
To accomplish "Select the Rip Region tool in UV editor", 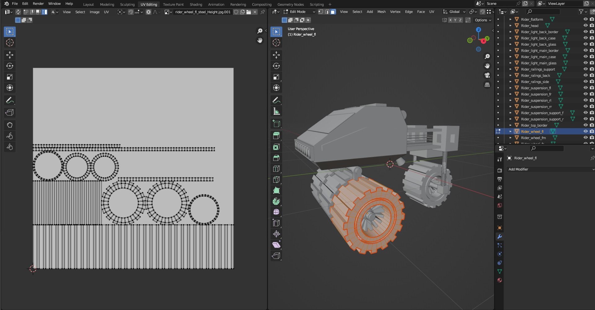I will tap(10, 112).
